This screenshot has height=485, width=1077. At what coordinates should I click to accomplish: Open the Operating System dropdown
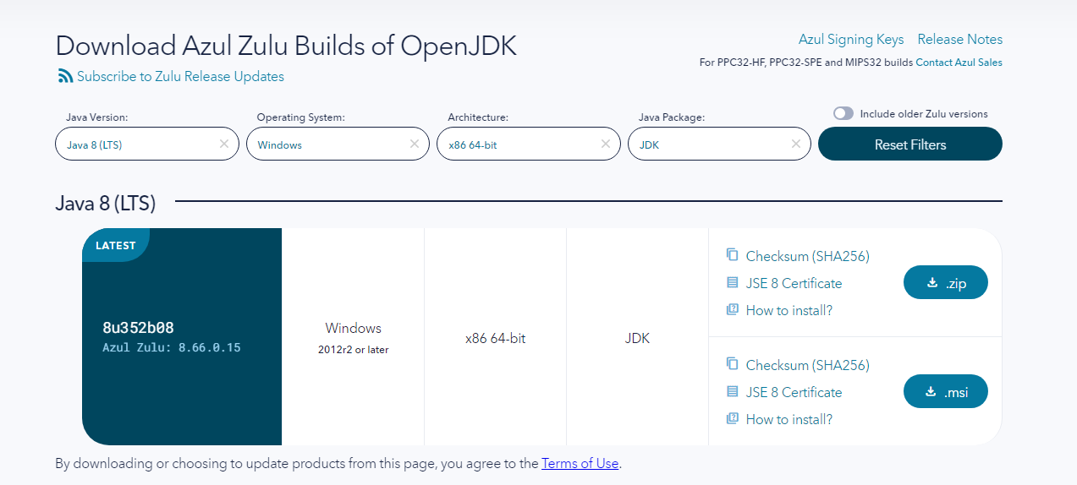click(x=338, y=144)
